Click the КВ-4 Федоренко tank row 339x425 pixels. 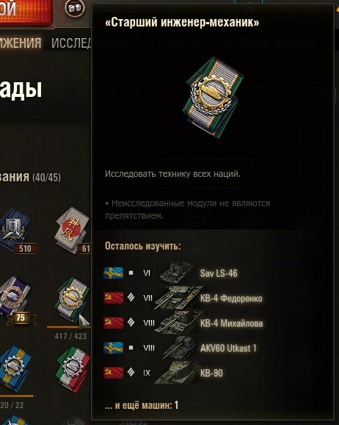click(183, 298)
